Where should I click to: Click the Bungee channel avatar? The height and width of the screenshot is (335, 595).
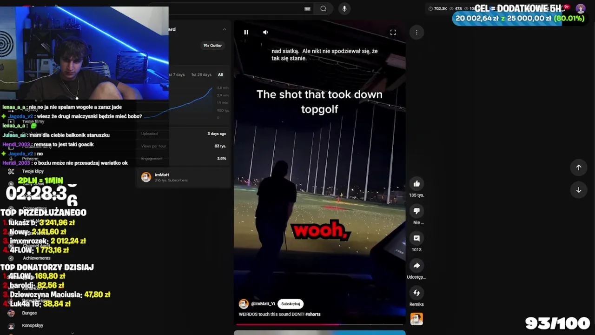11,313
